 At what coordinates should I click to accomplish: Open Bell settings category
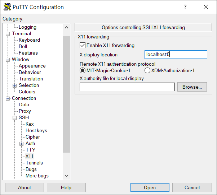point(23,46)
